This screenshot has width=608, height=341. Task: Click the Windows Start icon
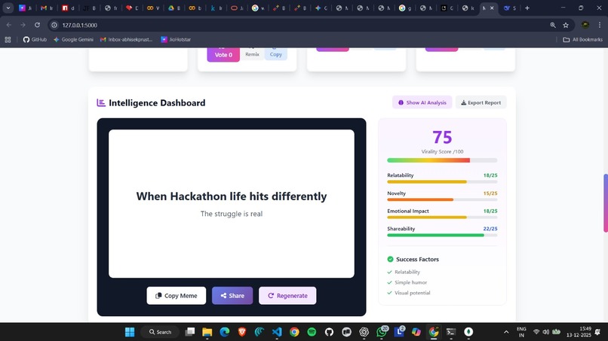pos(130,332)
